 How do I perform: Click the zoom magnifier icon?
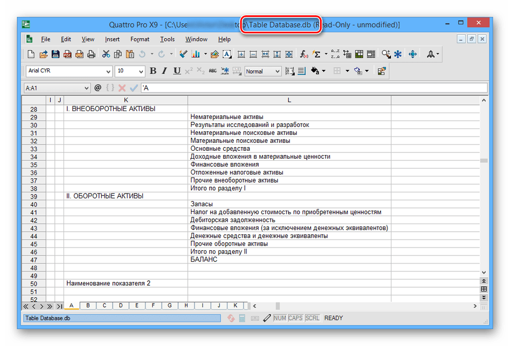click(x=386, y=54)
